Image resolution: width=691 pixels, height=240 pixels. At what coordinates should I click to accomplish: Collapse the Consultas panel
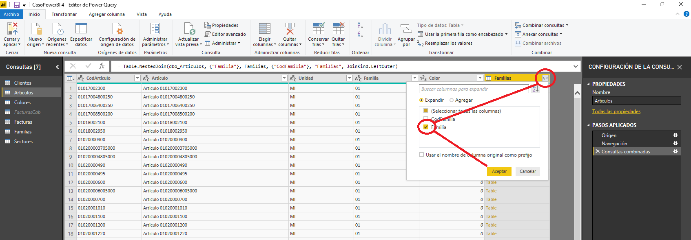click(x=58, y=67)
